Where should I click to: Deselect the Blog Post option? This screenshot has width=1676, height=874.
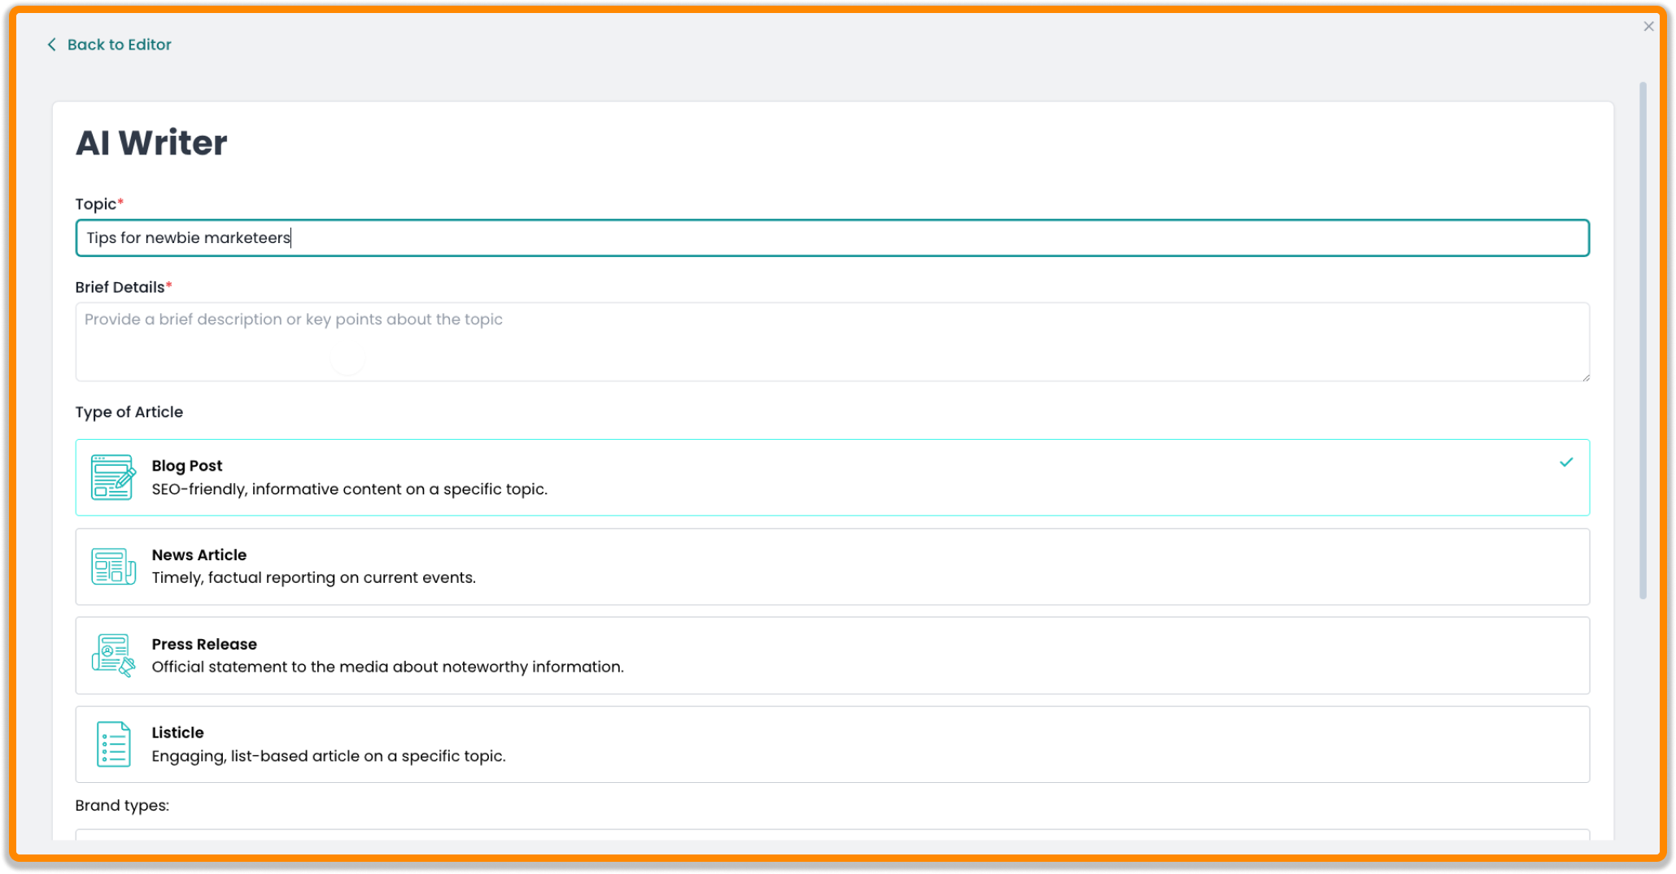pyautogui.click(x=831, y=477)
